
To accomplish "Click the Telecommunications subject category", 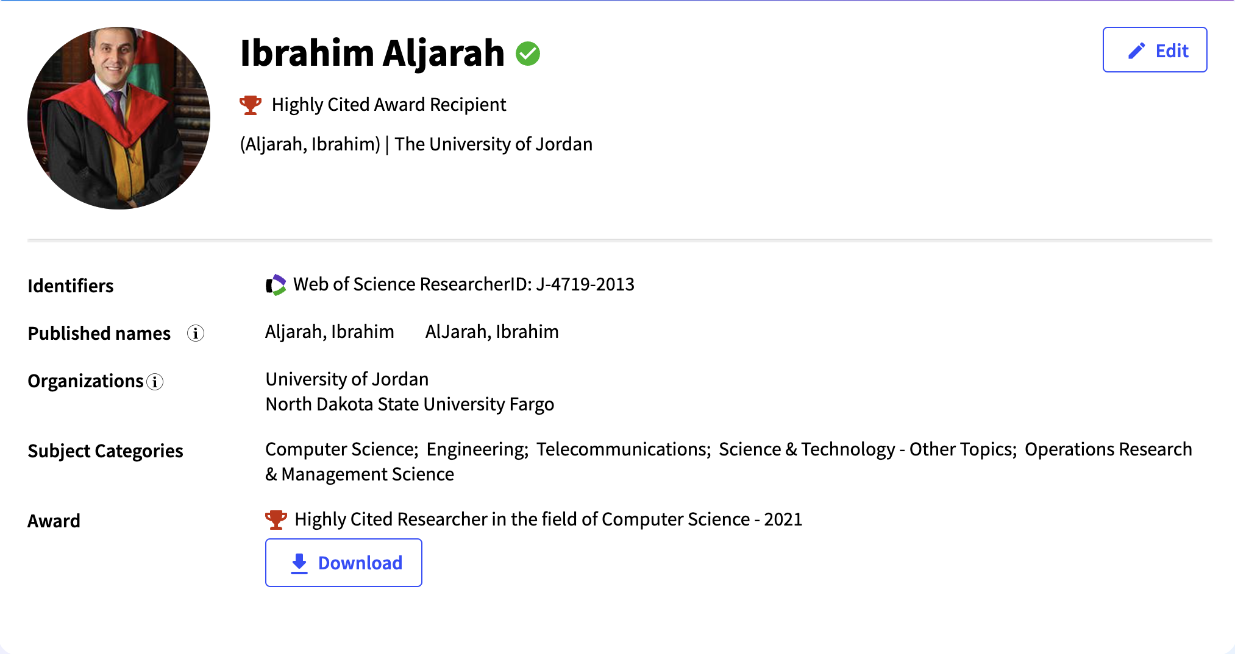I will tap(622, 449).
